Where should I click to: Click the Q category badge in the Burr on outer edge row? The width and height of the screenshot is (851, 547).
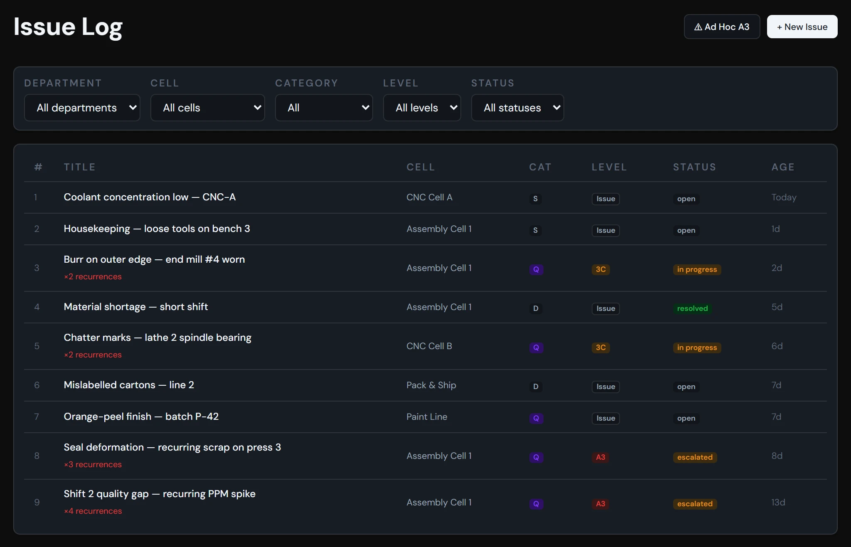[536, 269]
